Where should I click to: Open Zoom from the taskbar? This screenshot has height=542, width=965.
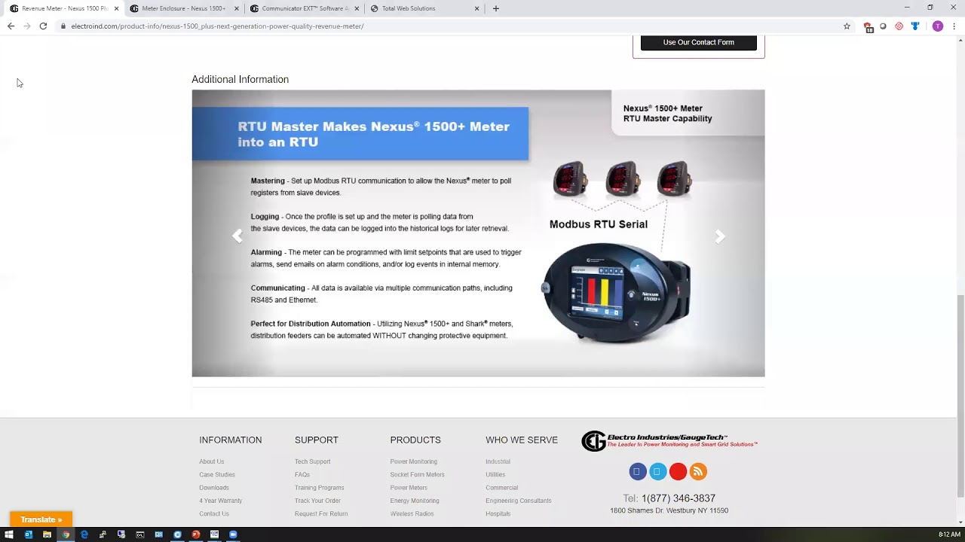pyautogui.click(x=233, y=534)
